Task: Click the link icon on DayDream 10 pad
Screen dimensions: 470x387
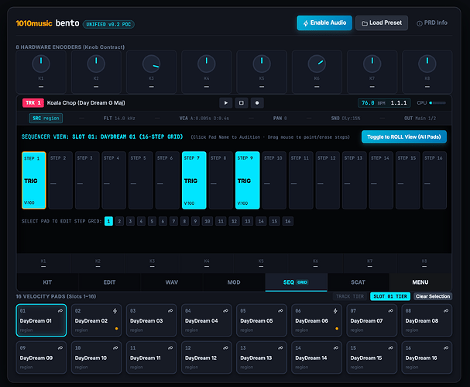Action: 115,348
